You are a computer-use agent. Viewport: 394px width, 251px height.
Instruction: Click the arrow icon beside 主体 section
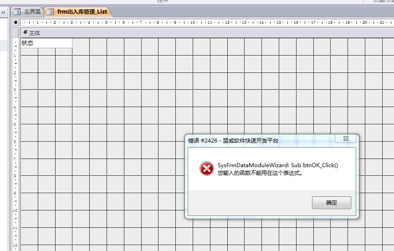(x=26, y=33)
